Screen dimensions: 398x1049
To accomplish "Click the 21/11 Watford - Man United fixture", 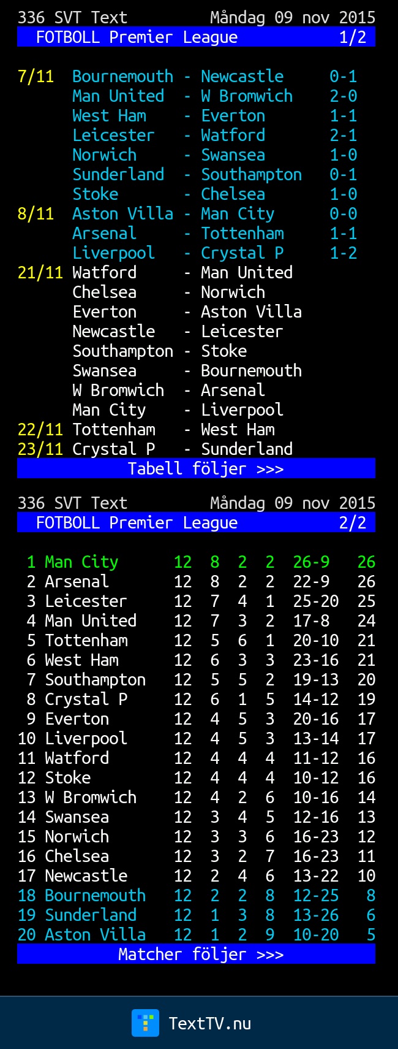I will coord(156,272).
